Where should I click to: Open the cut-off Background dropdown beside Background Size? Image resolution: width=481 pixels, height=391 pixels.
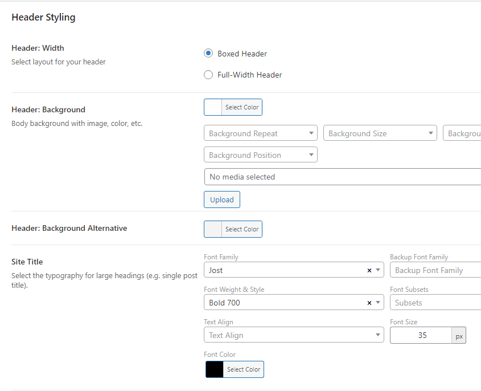pyautogui.click(x=462, y=133)
